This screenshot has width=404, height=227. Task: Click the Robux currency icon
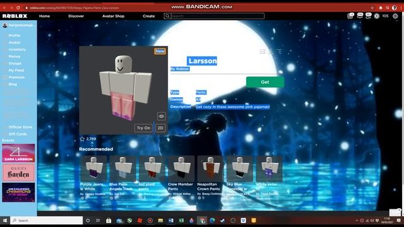376,16
